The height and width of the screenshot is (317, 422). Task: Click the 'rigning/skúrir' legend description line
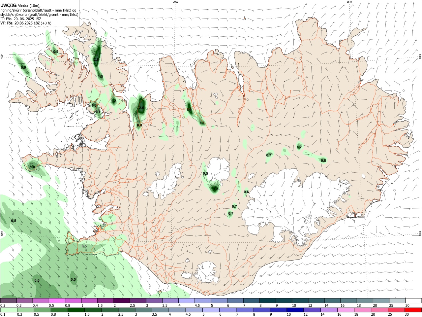38,10
